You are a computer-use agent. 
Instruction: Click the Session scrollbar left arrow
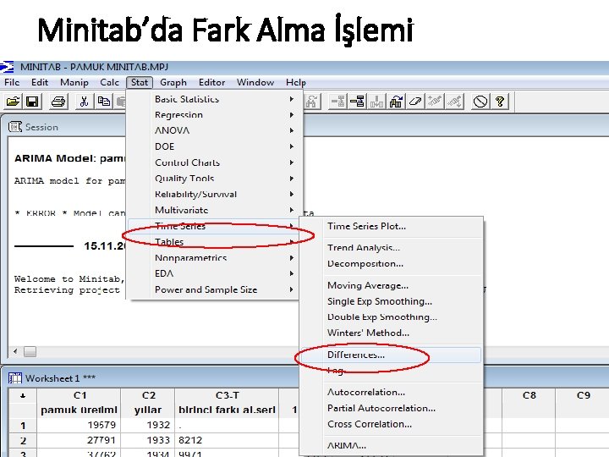[x=15, y=351]
